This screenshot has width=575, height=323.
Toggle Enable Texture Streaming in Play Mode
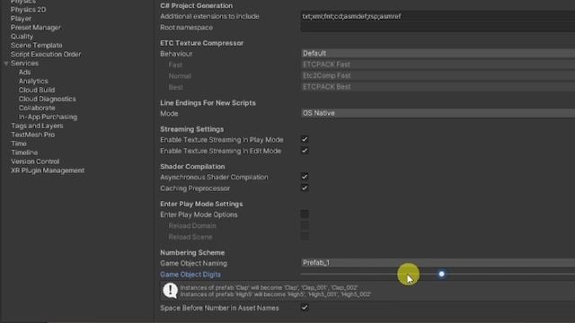click(x=305, y=140)
